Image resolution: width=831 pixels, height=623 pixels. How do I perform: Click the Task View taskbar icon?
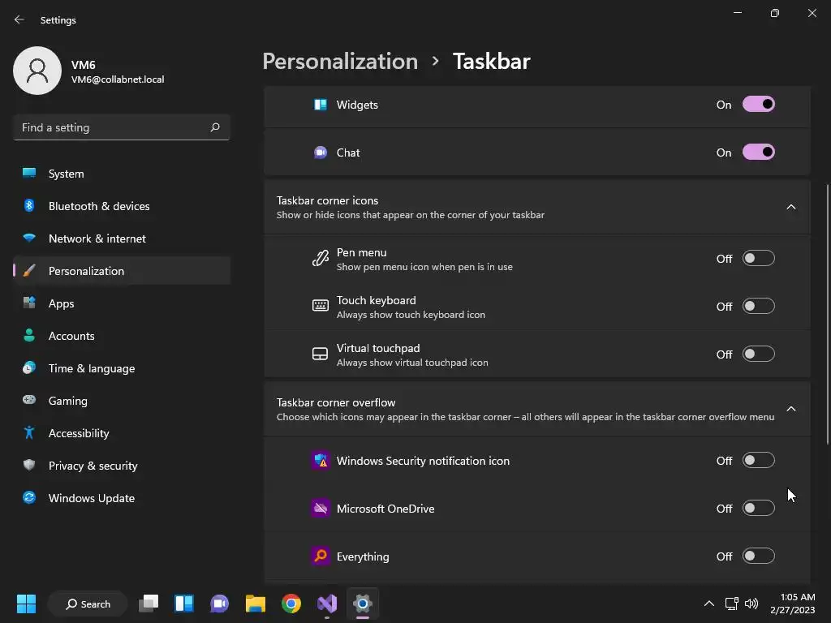tap(149, 604)
